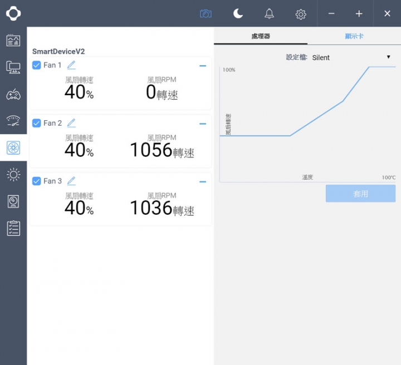Minimize the window with minus button
The height and width of the screenshot is (365, 401).
point(331,13)
